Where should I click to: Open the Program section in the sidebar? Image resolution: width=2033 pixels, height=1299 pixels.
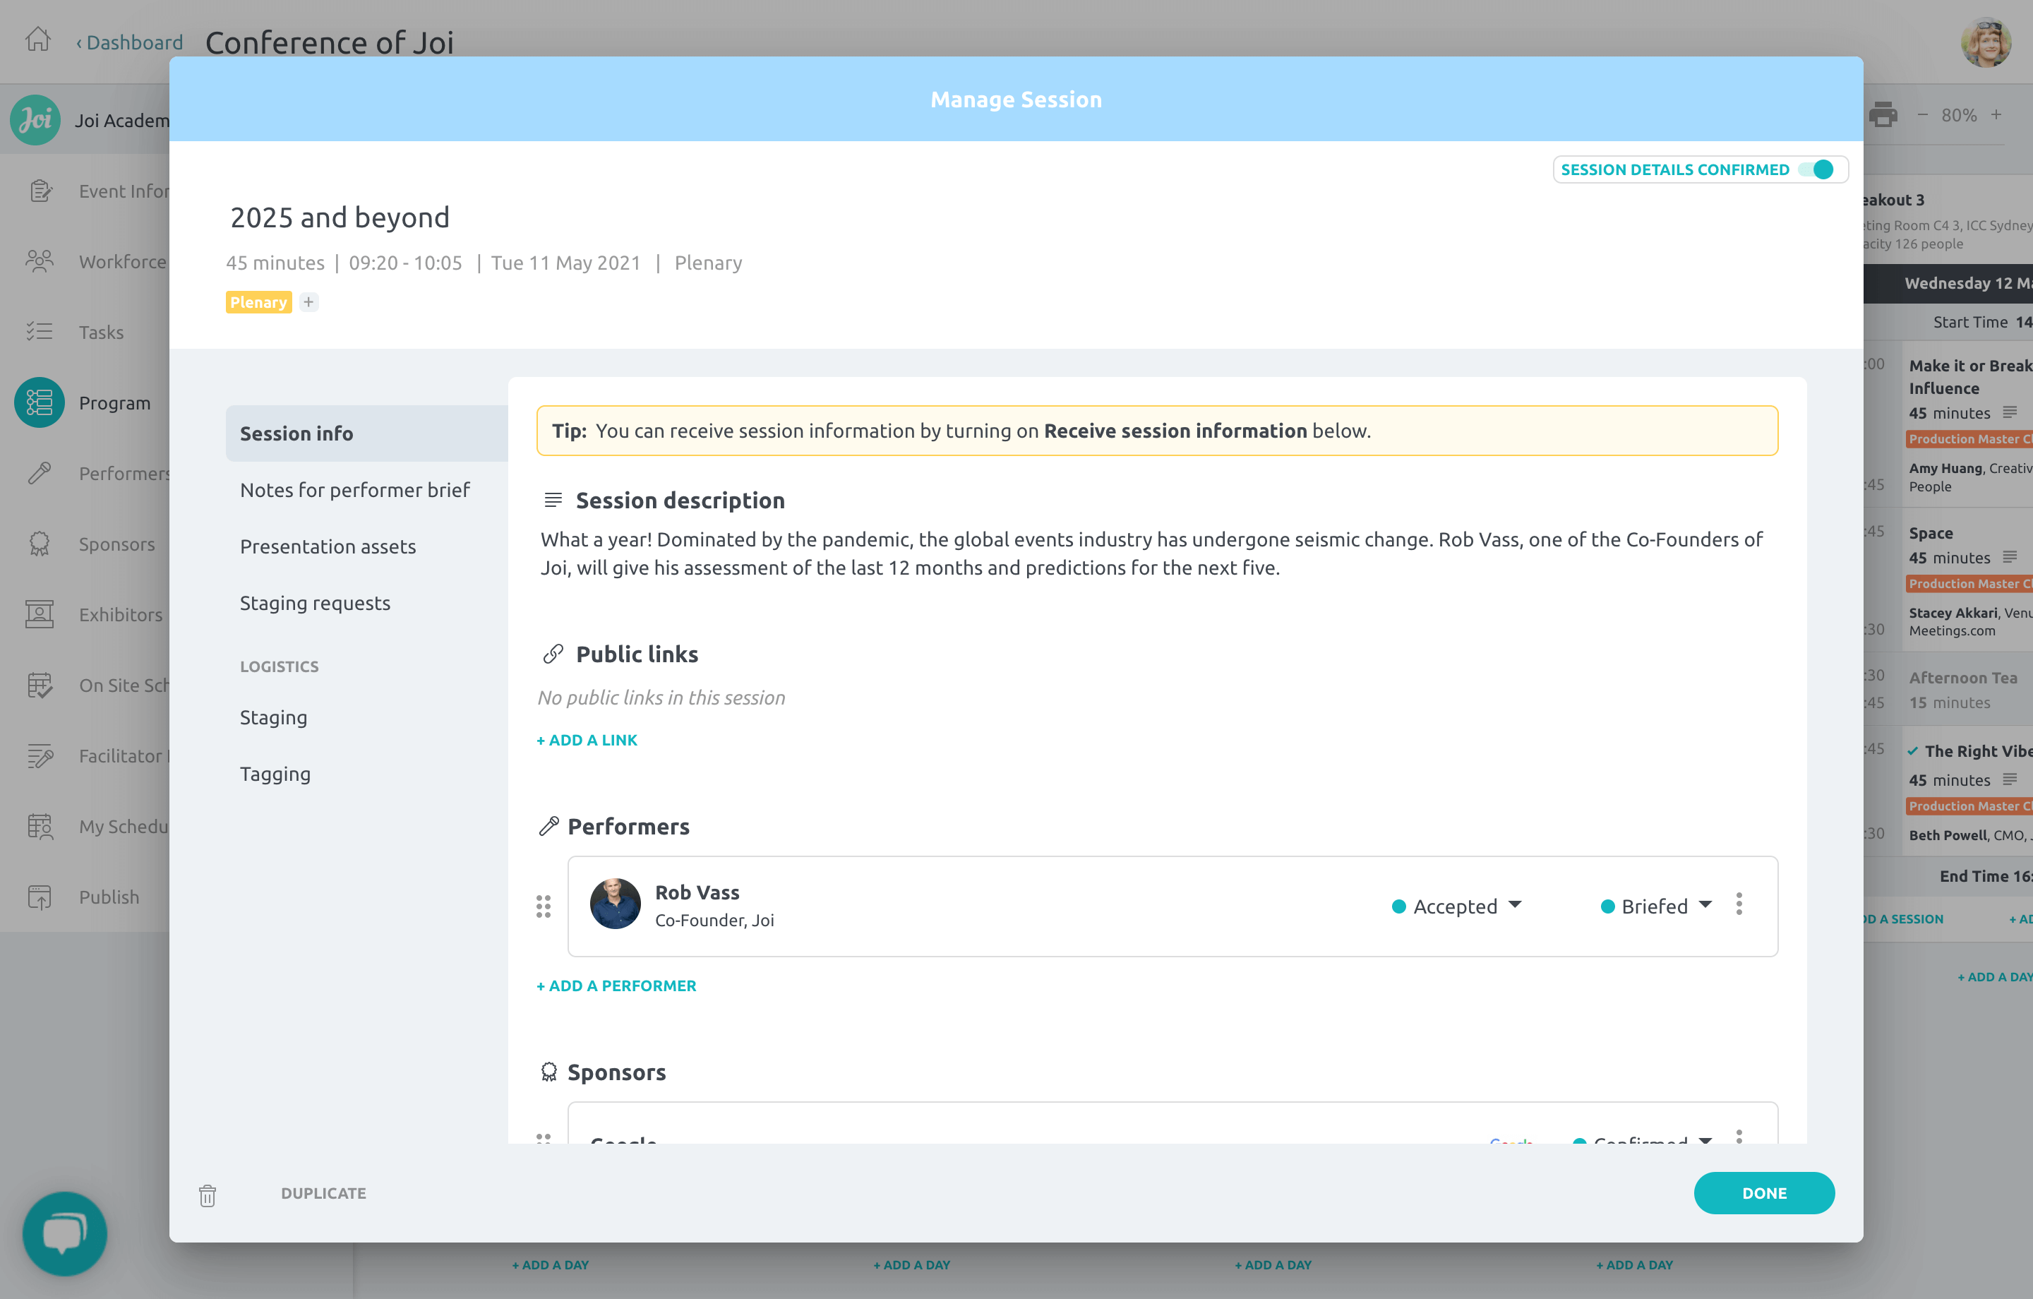(114, 403)
